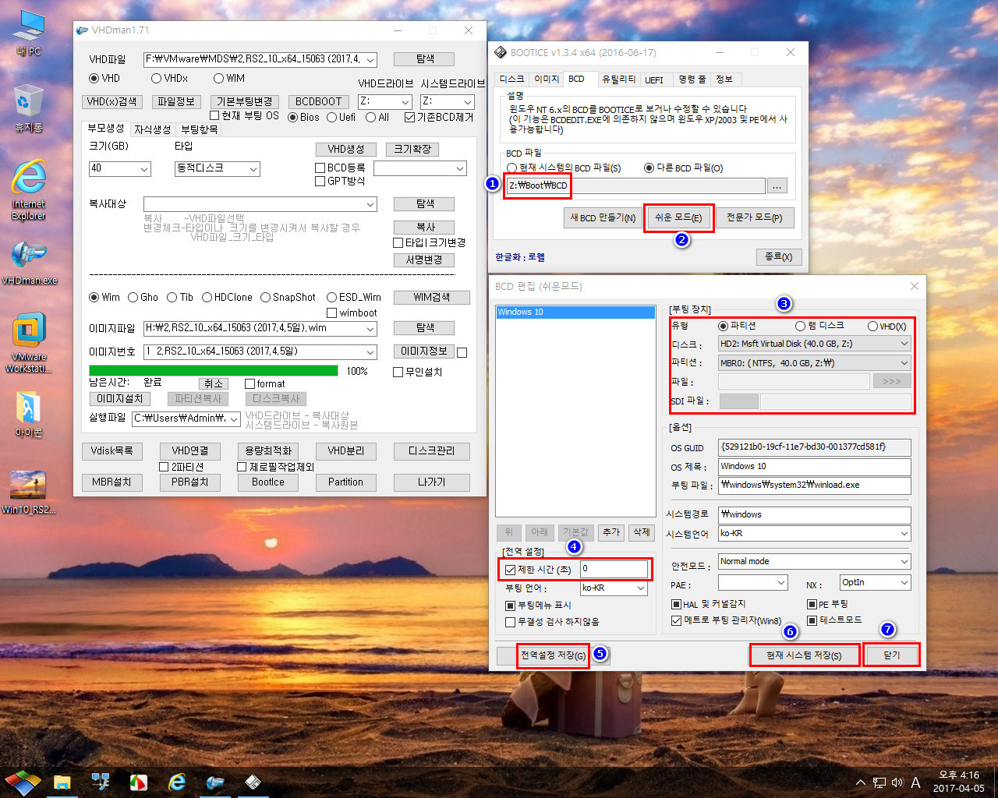Open the Internet Explorer desktop icon
Screen dimensions: 998x798
[28, 190]
